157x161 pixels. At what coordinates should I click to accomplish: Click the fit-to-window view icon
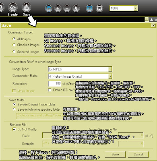(89, 8)
